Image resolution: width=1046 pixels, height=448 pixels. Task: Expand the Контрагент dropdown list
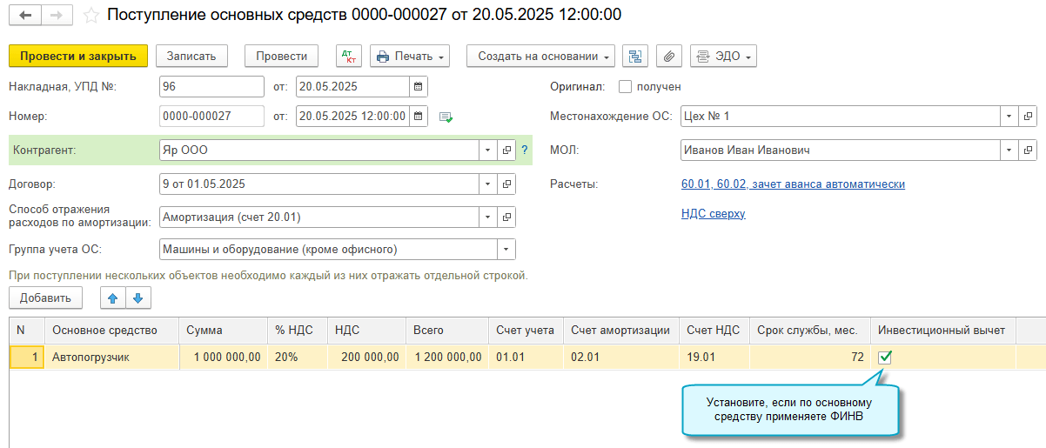486,150
